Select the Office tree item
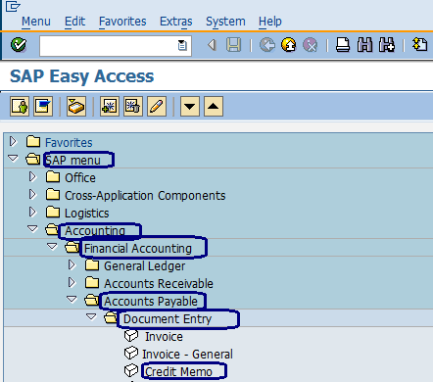Screen dimensions: 433x382 pos(80,178)
